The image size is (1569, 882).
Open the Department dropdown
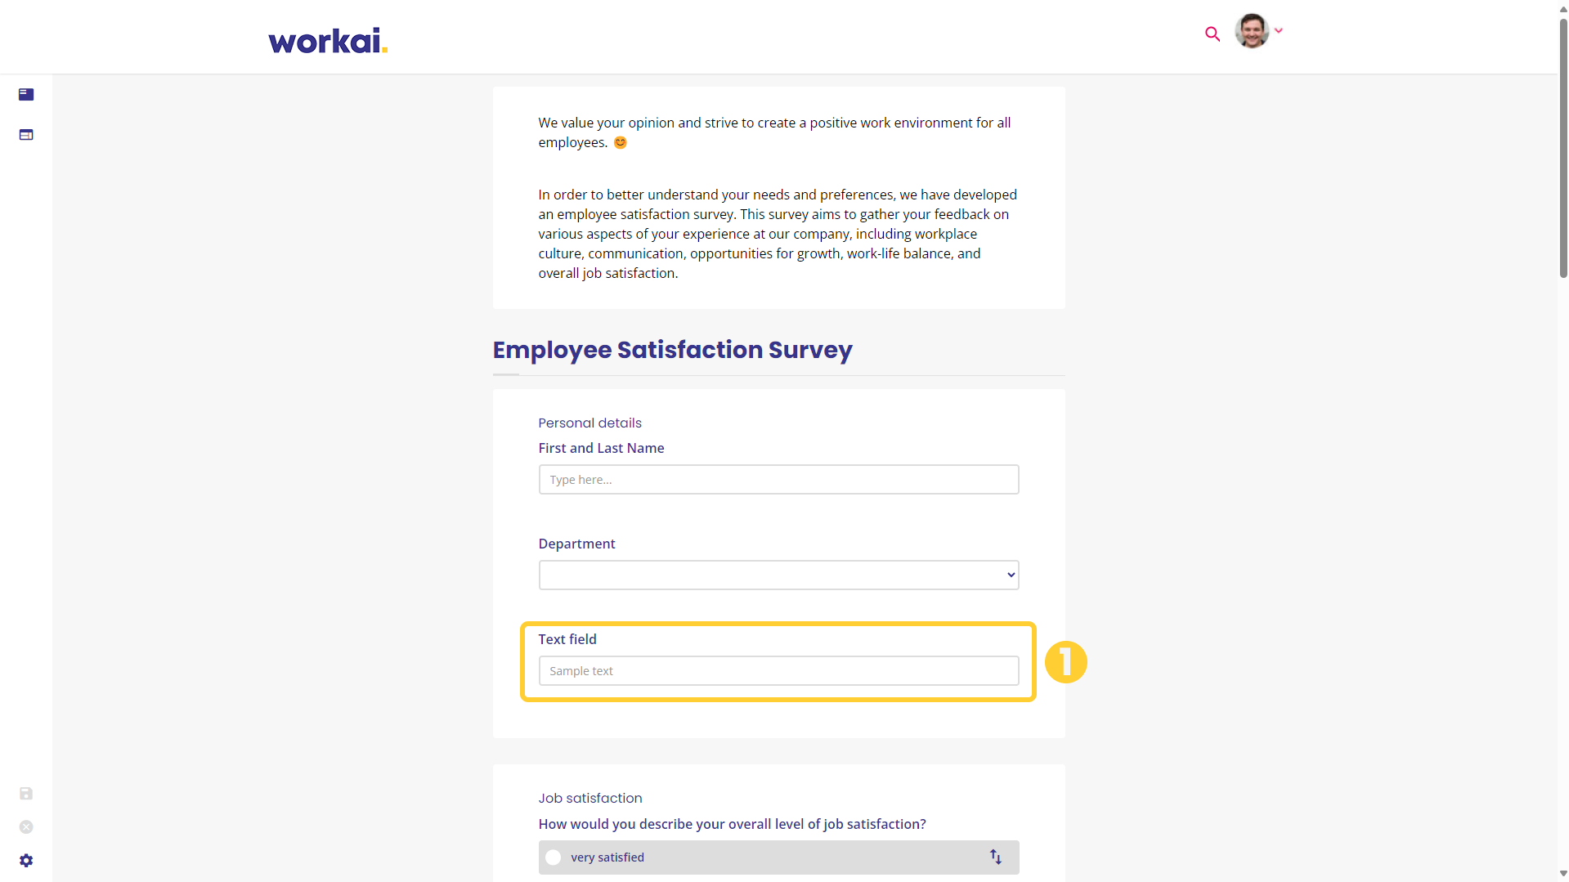coord(778,575)
